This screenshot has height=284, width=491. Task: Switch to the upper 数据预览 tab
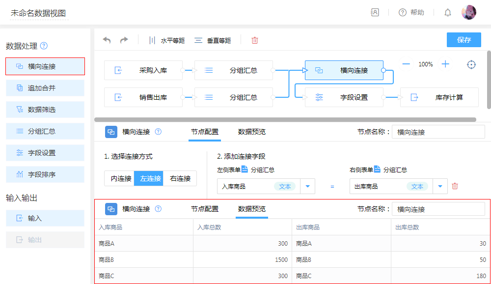pos(252,132)
